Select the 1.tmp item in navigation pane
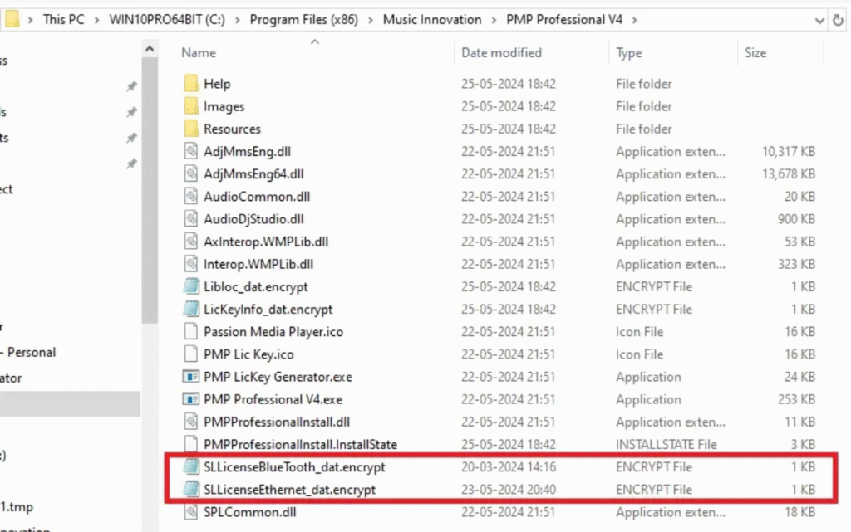The height and width of the screenshot is (532, 851). click(17, 507)
